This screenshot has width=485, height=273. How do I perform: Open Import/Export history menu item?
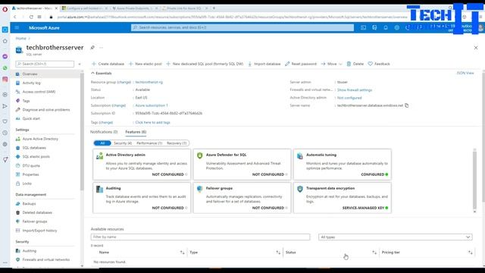click(x=39, y=231)
